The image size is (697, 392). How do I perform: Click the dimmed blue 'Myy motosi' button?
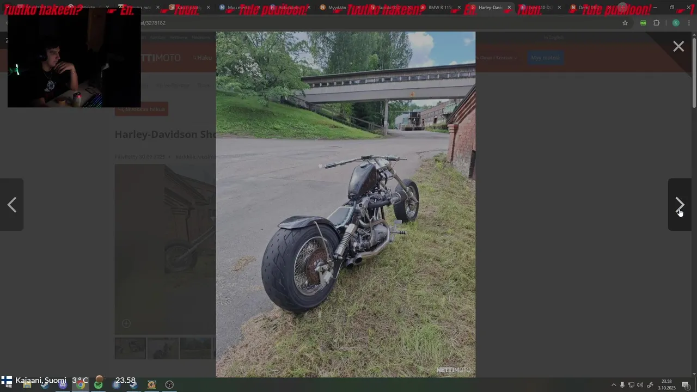click(545, 58)
